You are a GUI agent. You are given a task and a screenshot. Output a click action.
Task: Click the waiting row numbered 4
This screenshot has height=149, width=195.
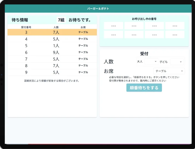coord(52,39)
